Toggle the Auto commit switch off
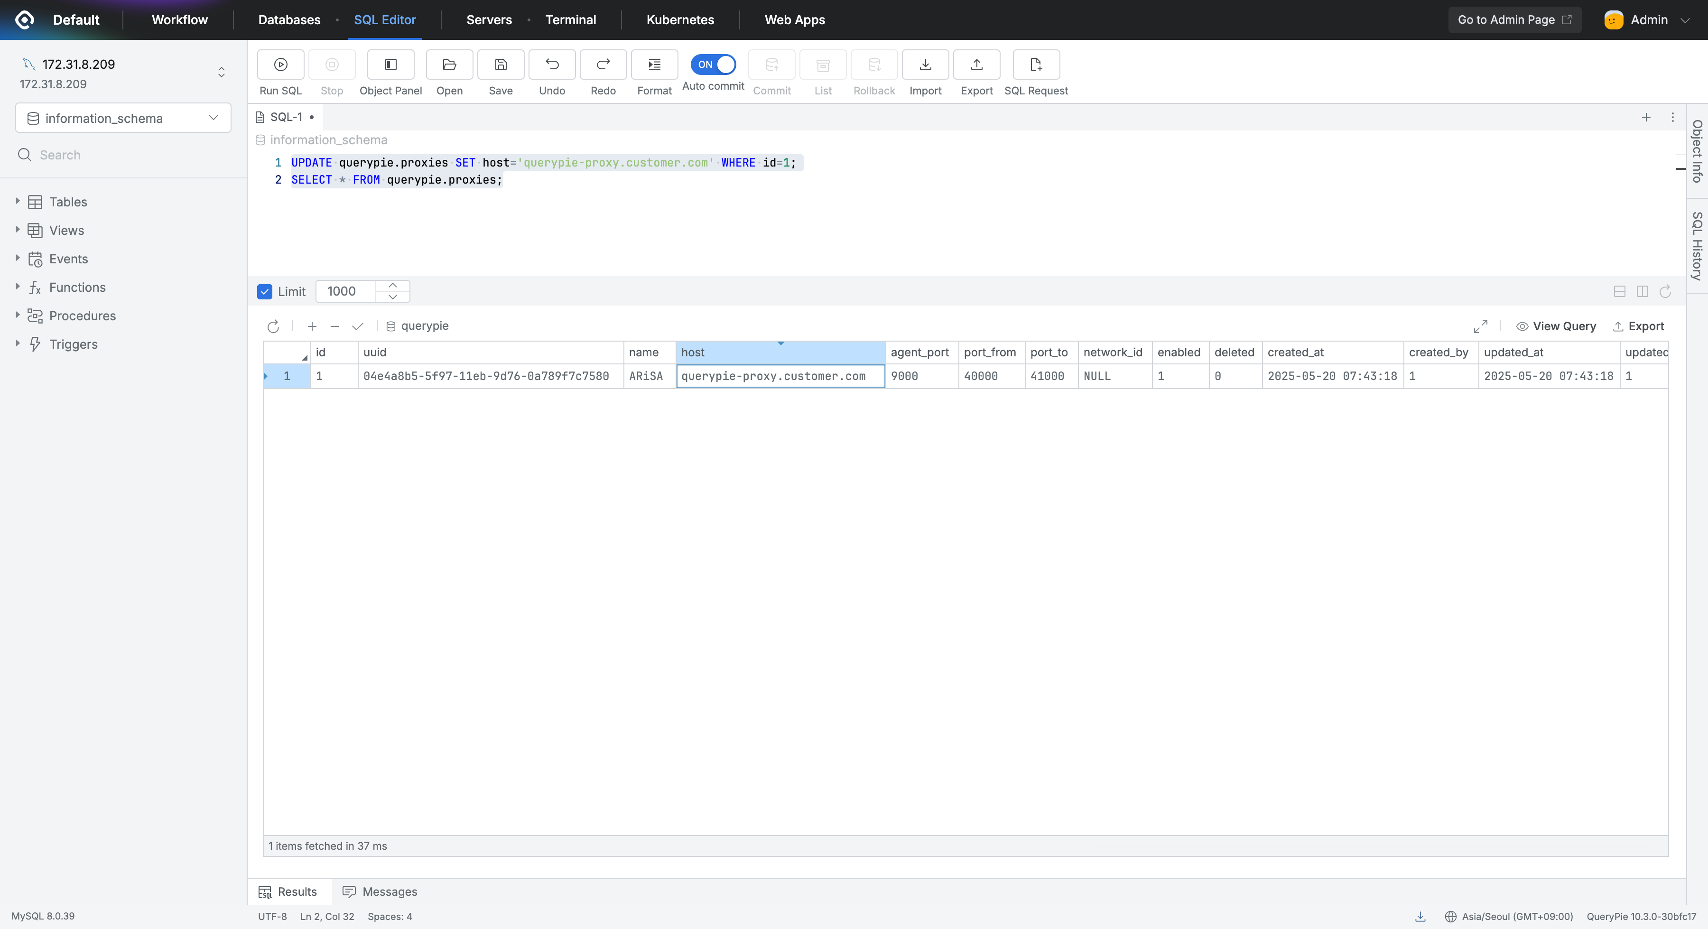Image resolution: width=1708 pixels, height=929 pixels. tap(713, 65)
